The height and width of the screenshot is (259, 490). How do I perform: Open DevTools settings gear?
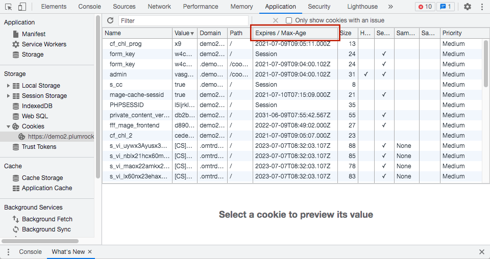click(467, 7)
